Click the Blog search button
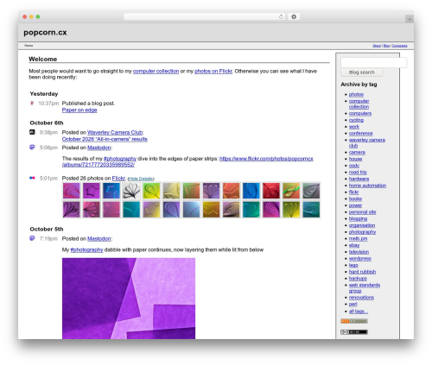Viewport: 432px width, 365px height. [362, 72]
